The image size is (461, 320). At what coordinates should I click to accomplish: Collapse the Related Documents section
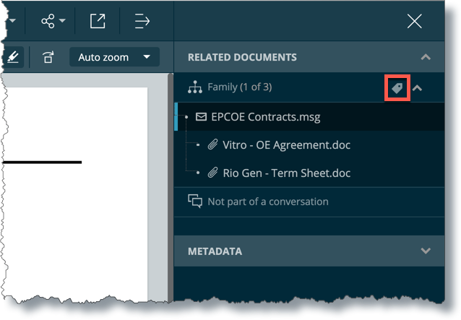point(426,57)
